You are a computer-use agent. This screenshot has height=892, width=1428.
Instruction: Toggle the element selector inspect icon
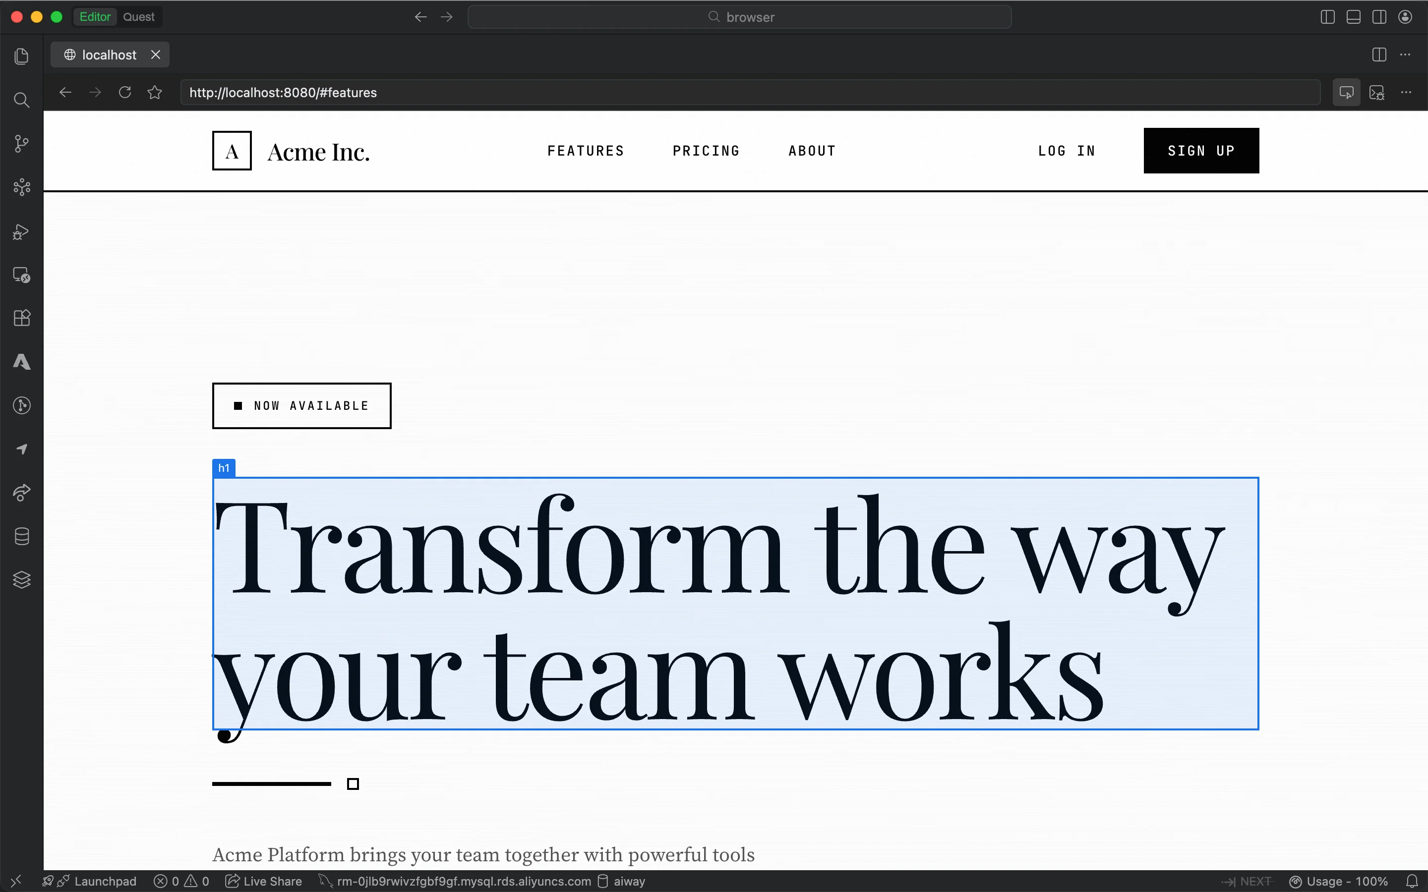(x=1346, y=93)
